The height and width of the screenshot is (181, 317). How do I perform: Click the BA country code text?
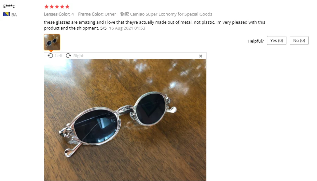pos(14,15)
